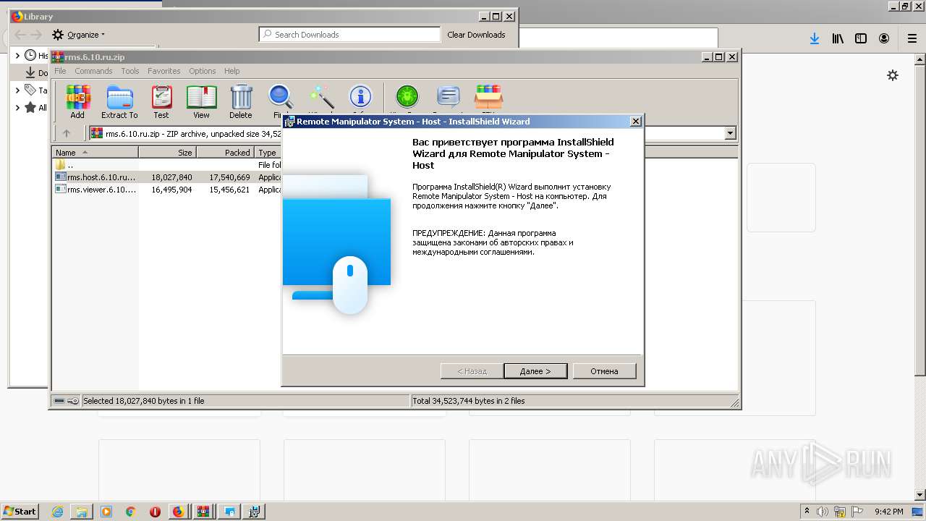The height and width of the screenshot is (521, 926).
Task: Click the Test archive toolbar icon
Action: click(x=161, y=101)
